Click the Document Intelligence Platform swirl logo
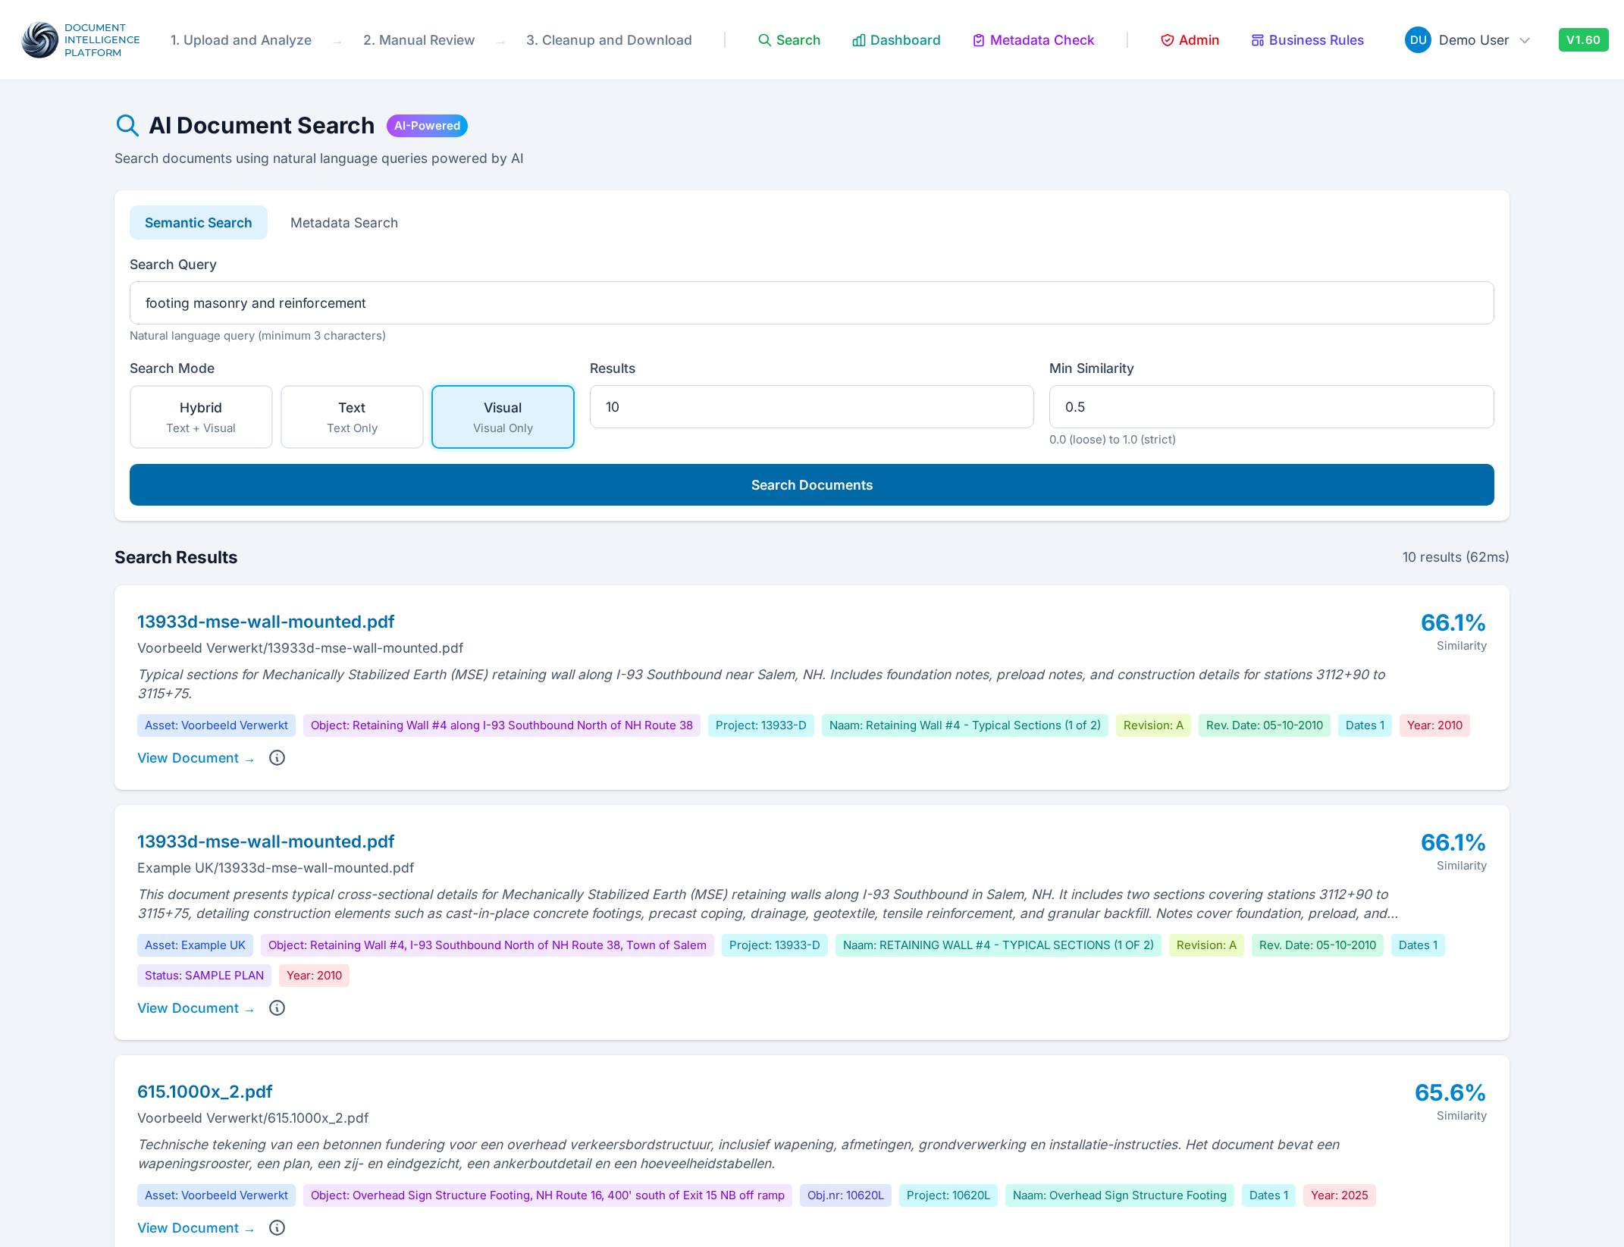 click(x=40, y=40)
